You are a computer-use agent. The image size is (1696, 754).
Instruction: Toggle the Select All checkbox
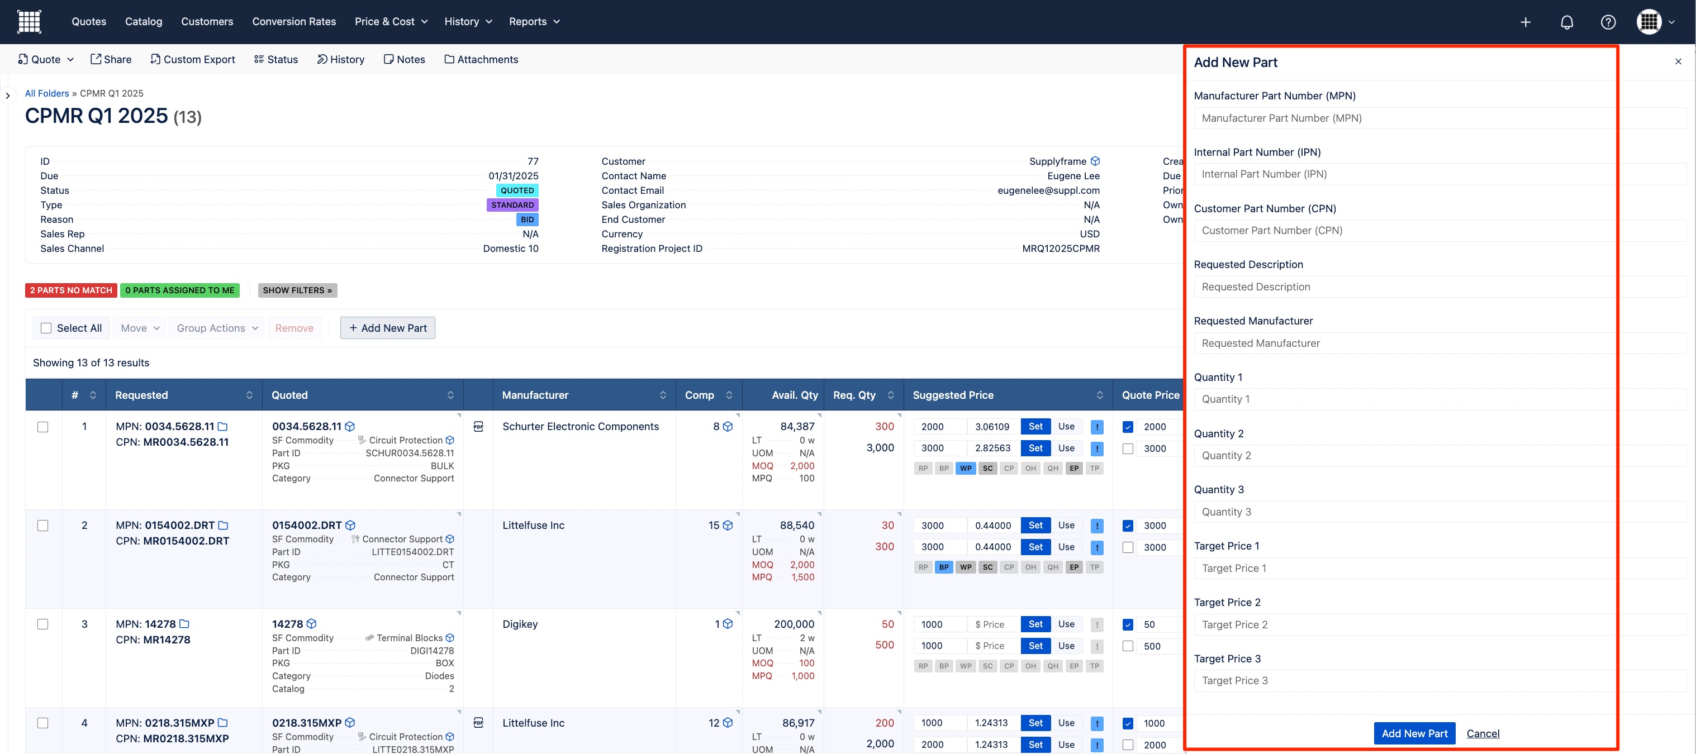click(46, 328)
